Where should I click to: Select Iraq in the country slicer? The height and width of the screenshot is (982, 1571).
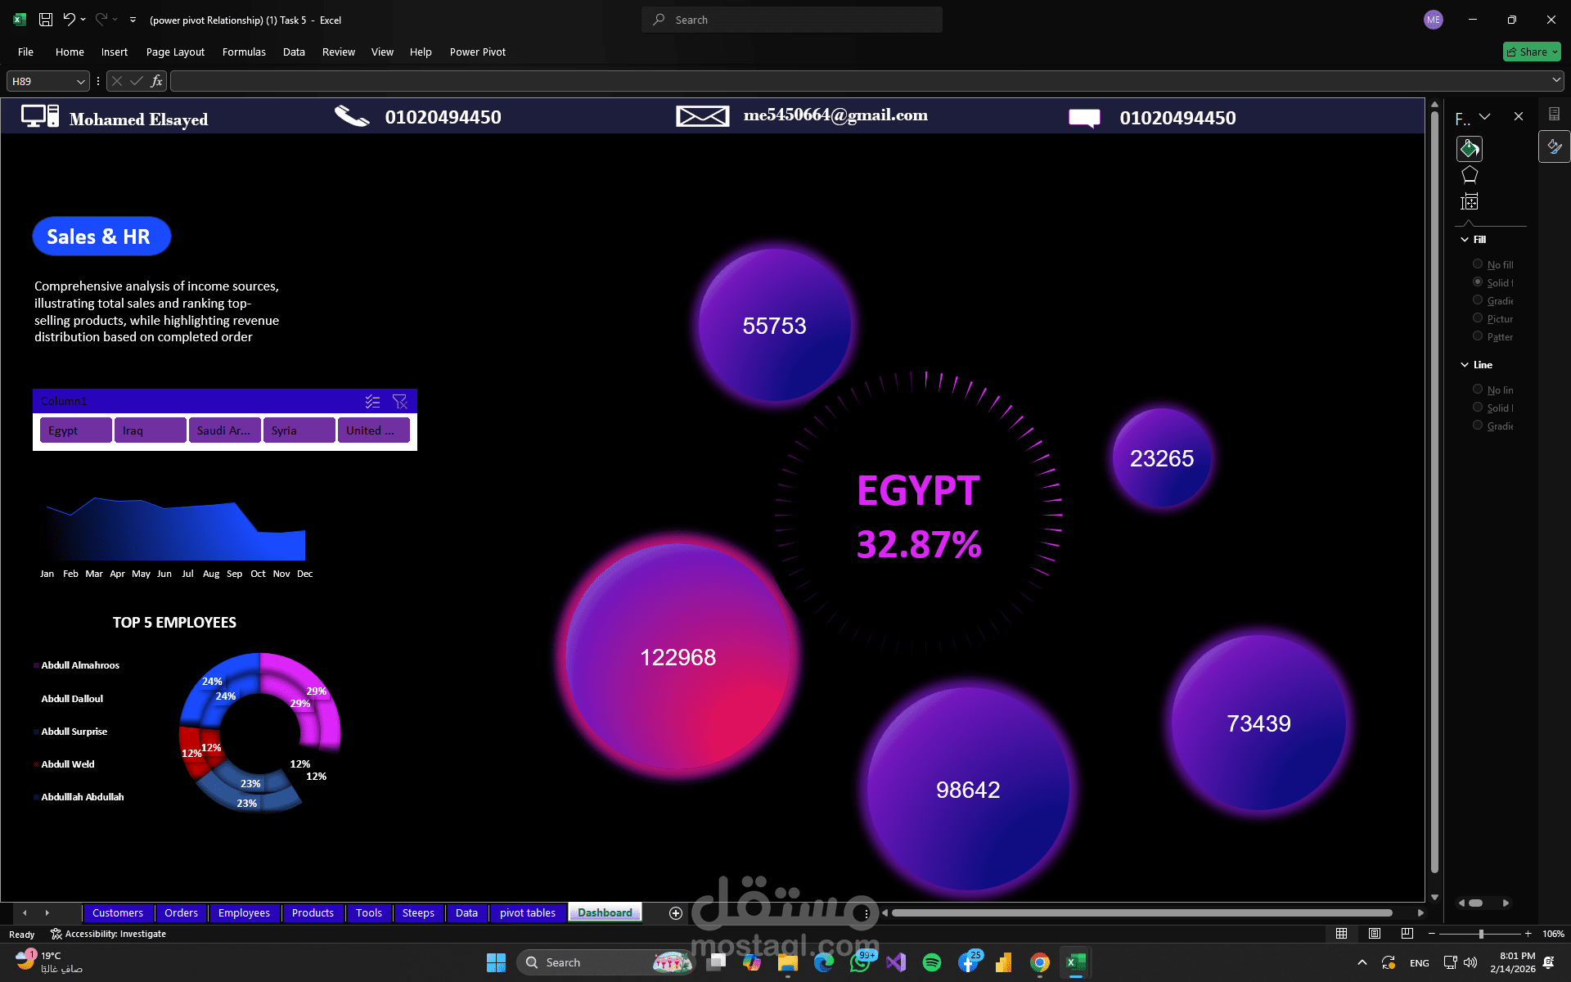click(x=150, y=430)
